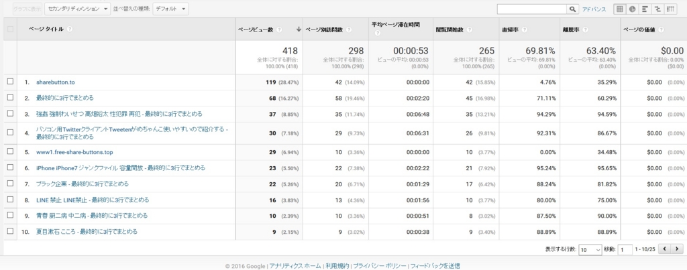Click the 移動 page number field

click(x=625, y=249)
